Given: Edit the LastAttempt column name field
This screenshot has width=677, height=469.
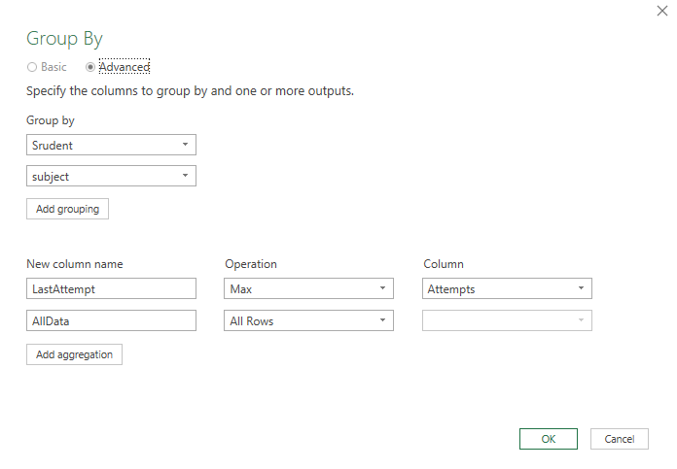Looking at the screenshot, I should tap(112, 288).
